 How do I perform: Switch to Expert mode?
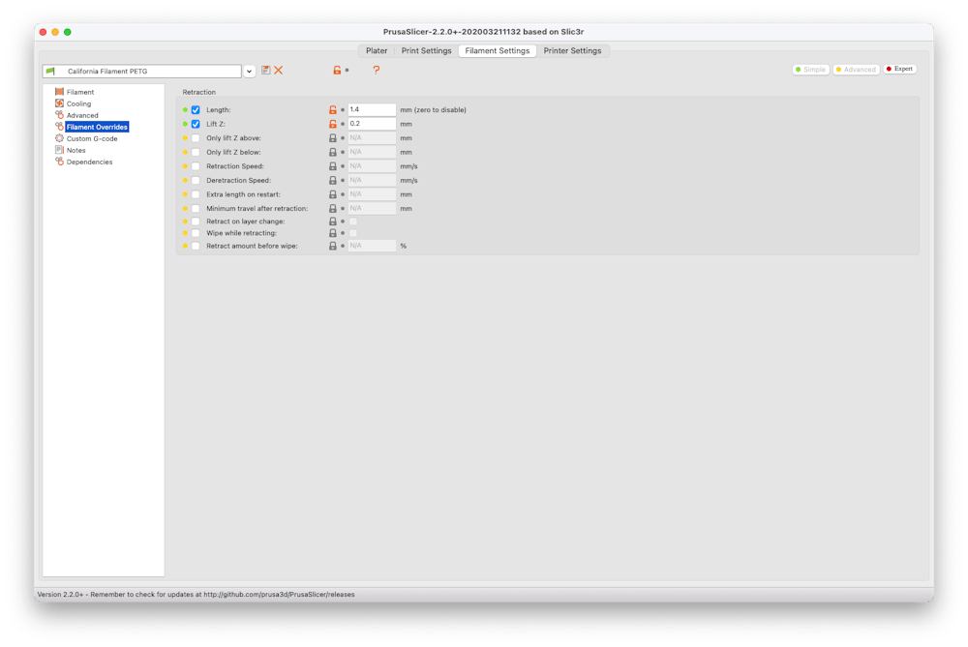899,69
